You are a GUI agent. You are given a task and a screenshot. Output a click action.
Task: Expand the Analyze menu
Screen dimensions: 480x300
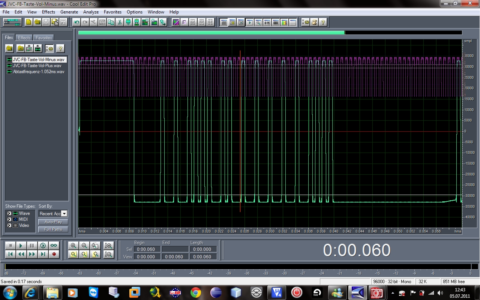point(91,12)
